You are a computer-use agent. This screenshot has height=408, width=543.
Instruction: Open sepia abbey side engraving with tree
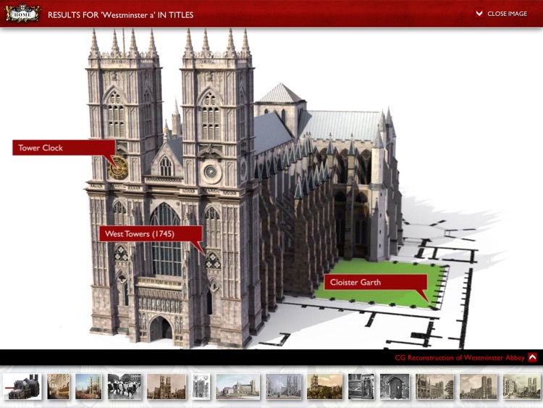(x=434, y=386)
